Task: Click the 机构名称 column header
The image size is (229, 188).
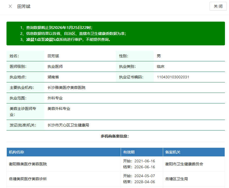Action: [16, 152]
